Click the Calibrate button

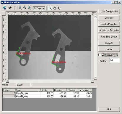(x=109, y=43)
